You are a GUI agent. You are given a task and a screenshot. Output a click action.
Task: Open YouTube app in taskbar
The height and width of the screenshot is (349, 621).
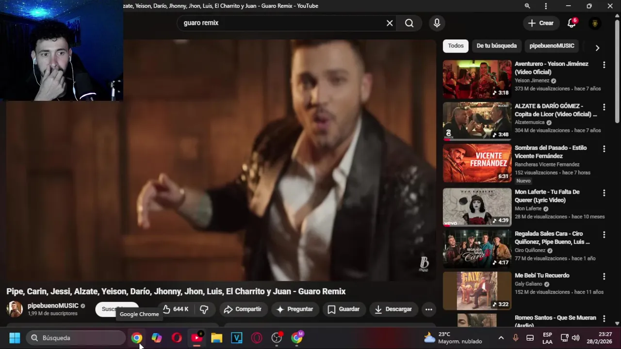pyautogui.click(x=196, y=338)
